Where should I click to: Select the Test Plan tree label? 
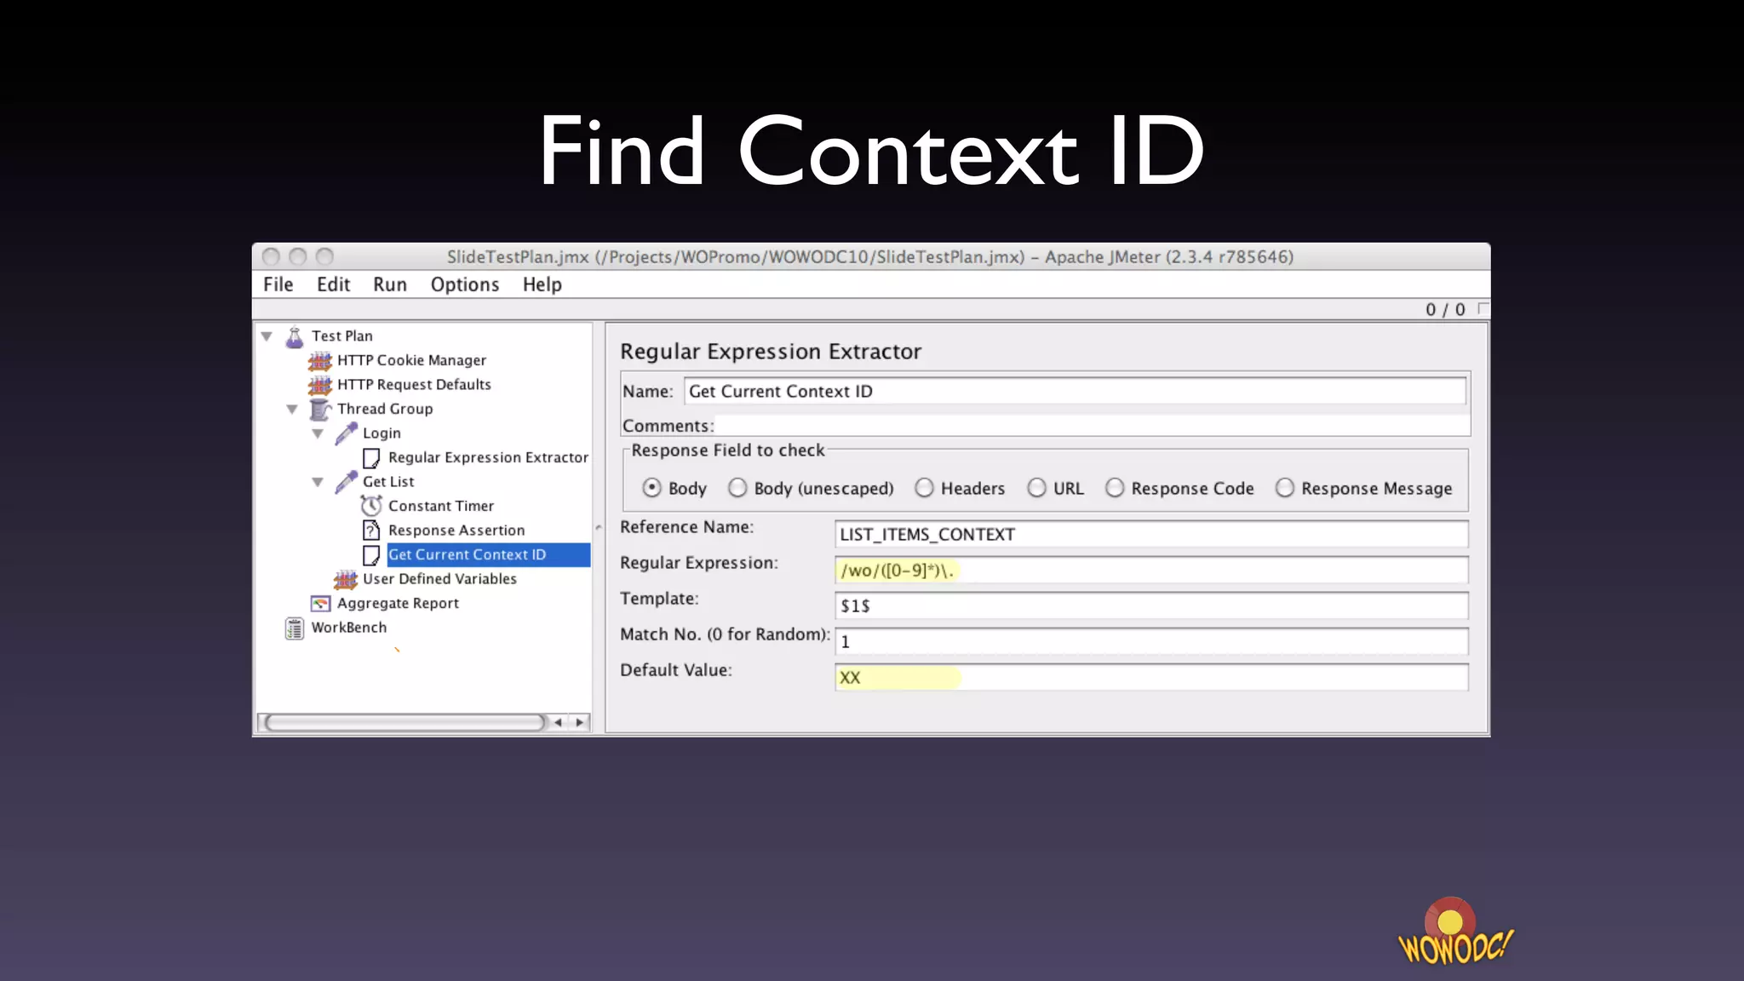(342, 336)
